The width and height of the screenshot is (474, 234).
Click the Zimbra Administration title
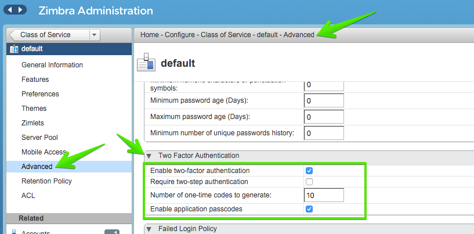(x=96, y=10)
